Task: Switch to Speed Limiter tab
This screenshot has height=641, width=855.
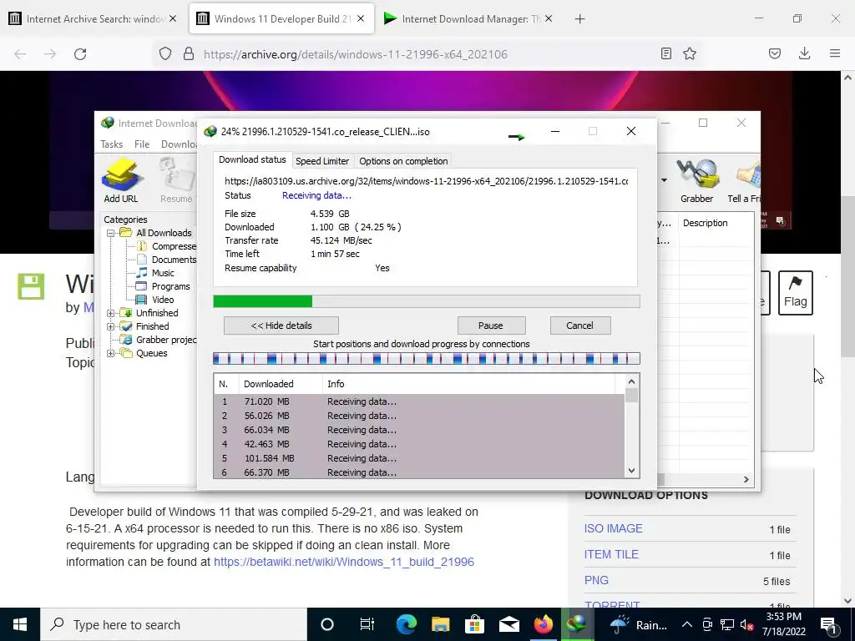Action: 322,161
